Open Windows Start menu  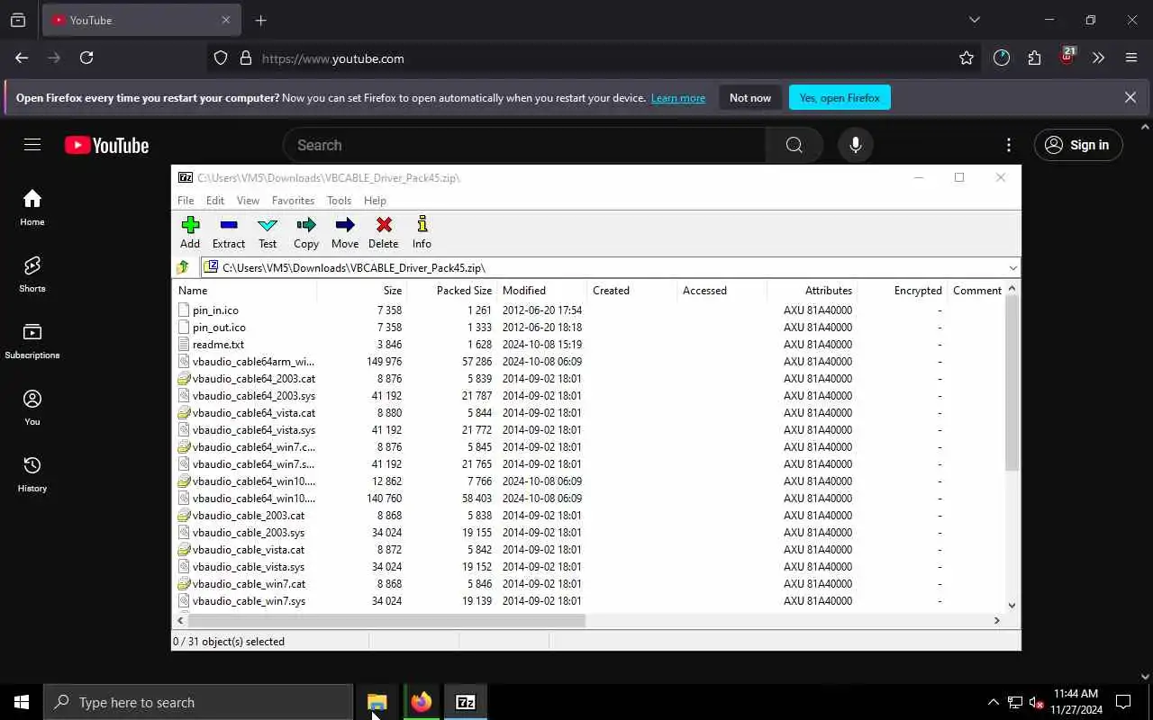pyautogui.click(x=22, y=702)
